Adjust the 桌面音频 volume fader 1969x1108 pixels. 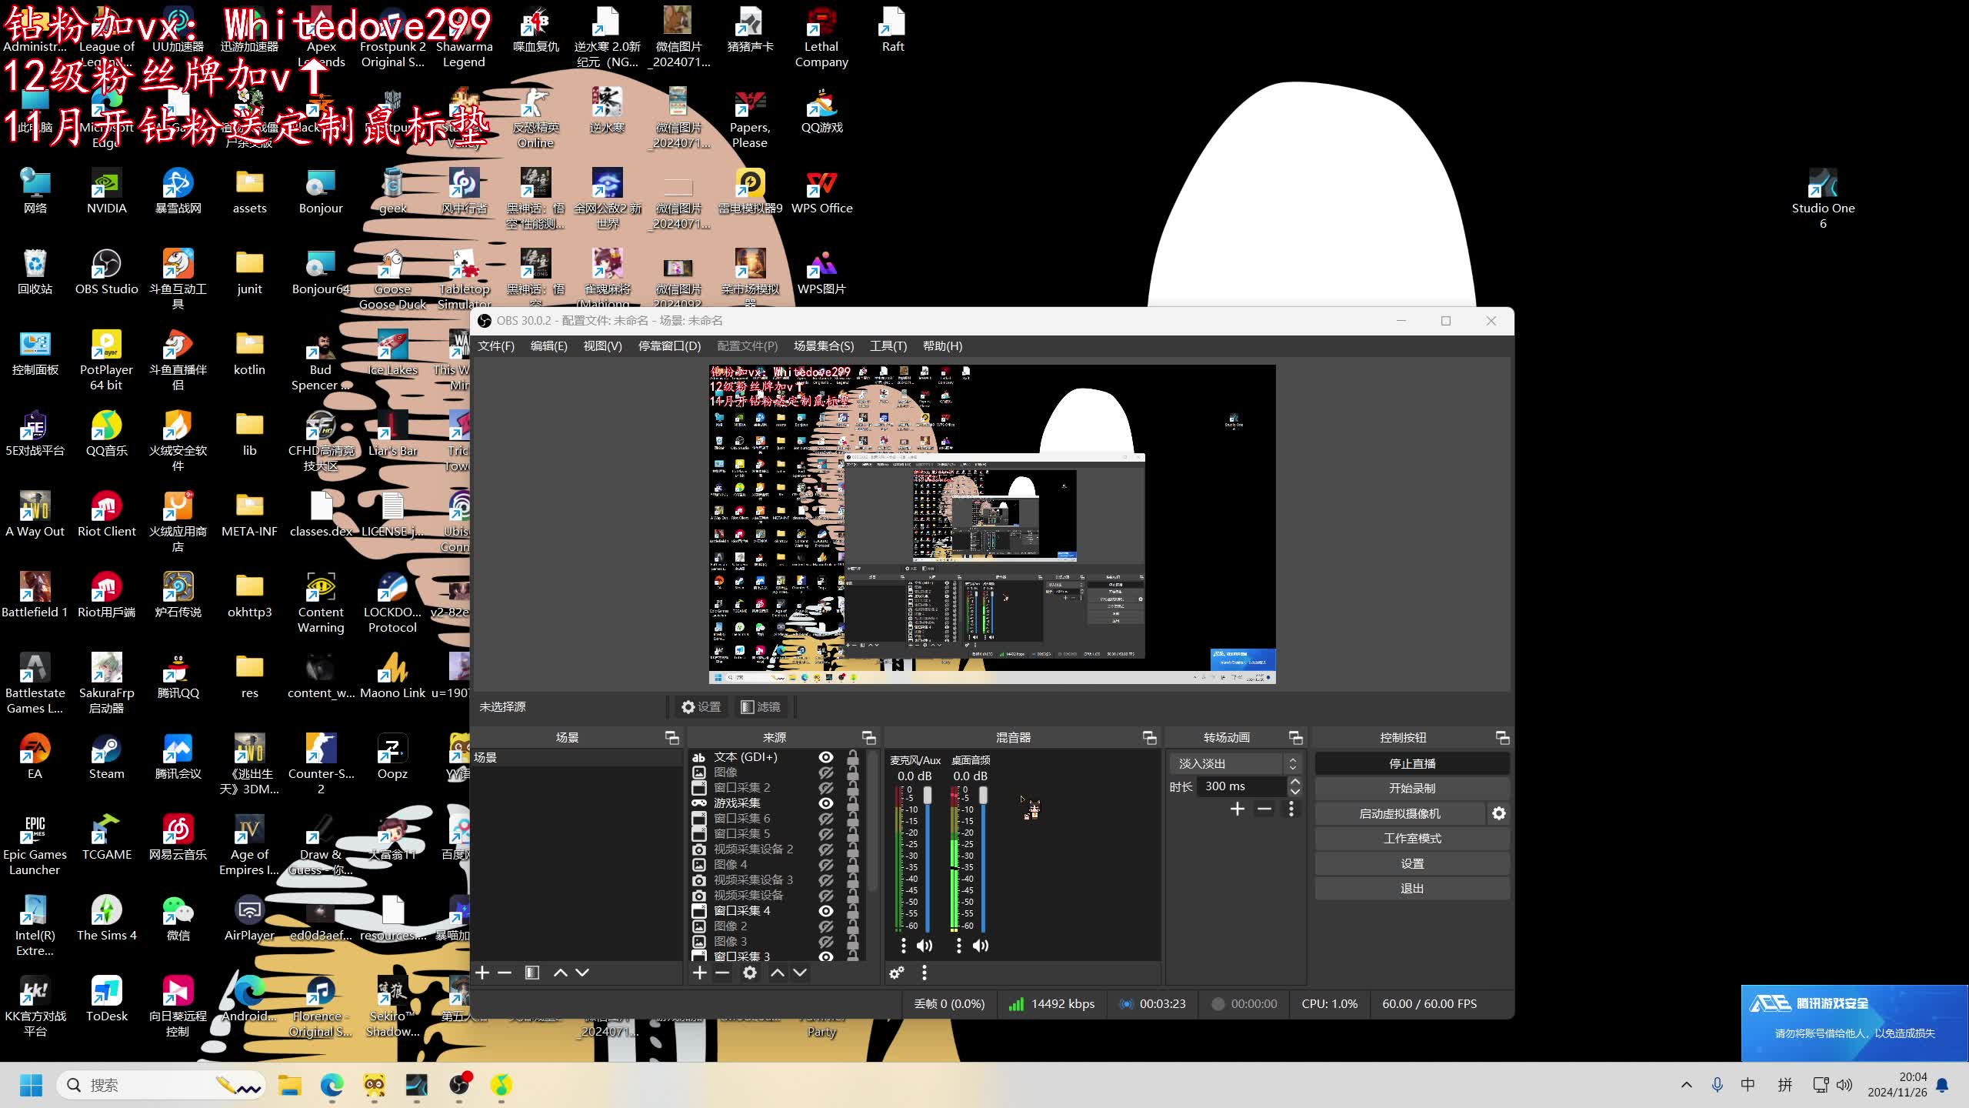tap(983, 795)
